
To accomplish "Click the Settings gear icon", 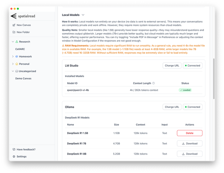I will 14,157.
